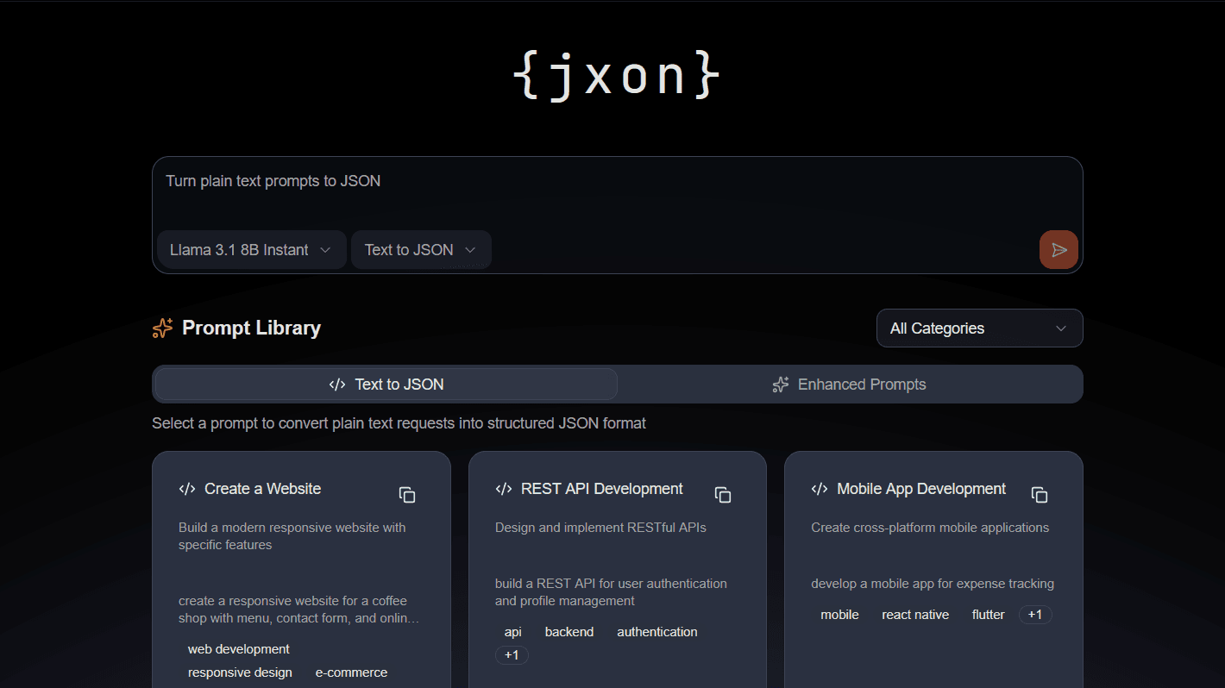Click 'Design and implement RESTful APIs' description
The width and height of the screenshot is (1225, 688).
click(x=600, y=528)
